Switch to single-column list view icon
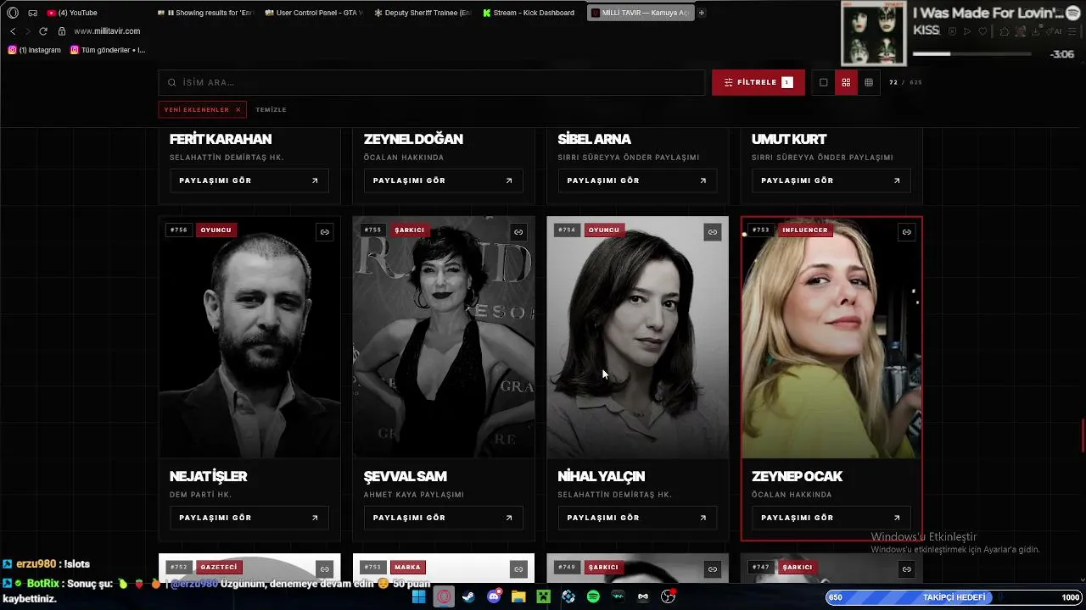The height and width of the screenshot is (610, 1086). (823, 82)
